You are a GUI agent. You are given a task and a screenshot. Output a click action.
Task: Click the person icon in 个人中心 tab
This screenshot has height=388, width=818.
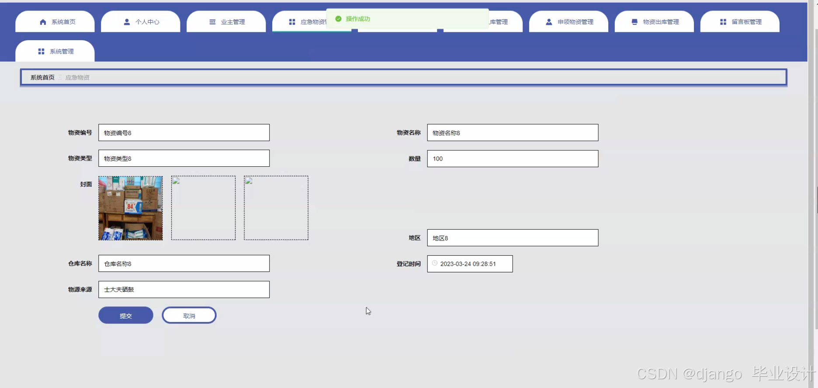(x=127, y=22)
